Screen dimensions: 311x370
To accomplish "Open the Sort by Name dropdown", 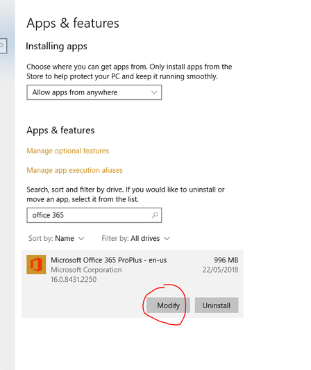I will click(56, 238).
